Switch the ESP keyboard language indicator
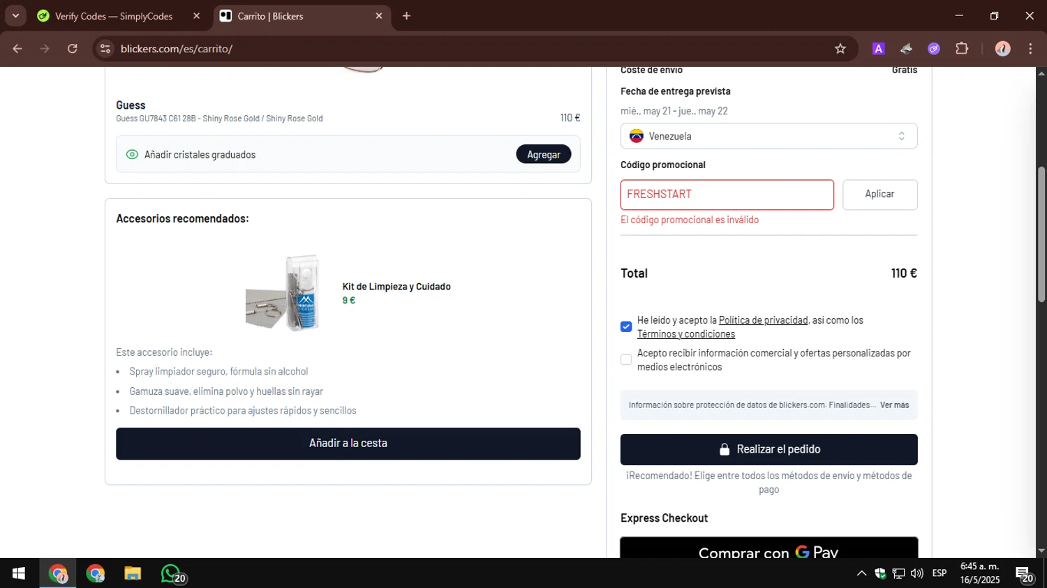The height and width of the screenshot is (588, 1047). click(x=940, y=573)
